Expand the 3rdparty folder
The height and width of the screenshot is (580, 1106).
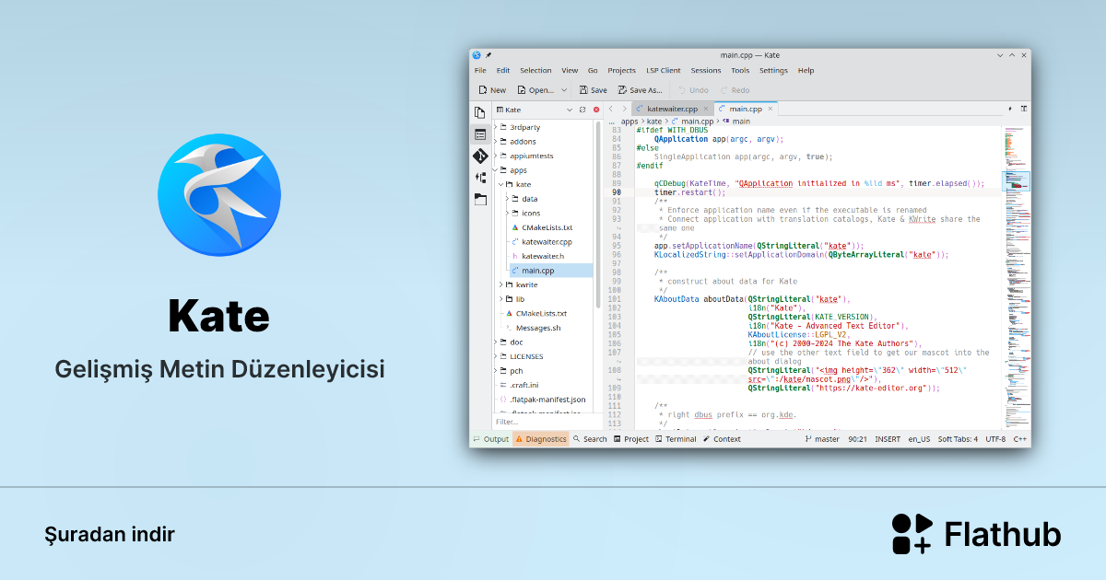coord(495,128)
